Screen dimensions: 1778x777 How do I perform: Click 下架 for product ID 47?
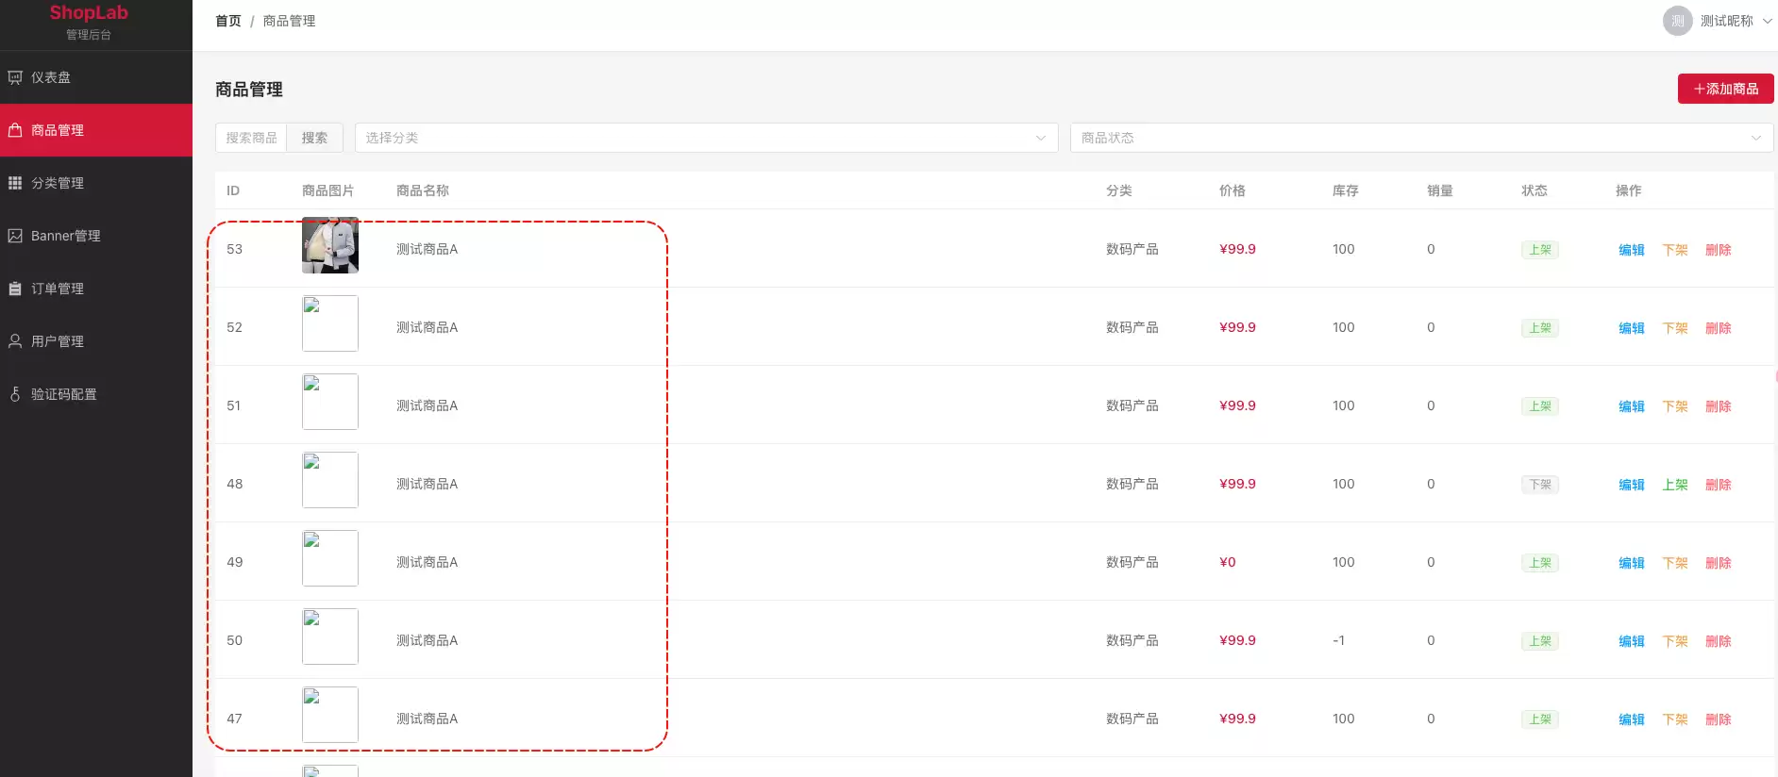point(1675,719)
